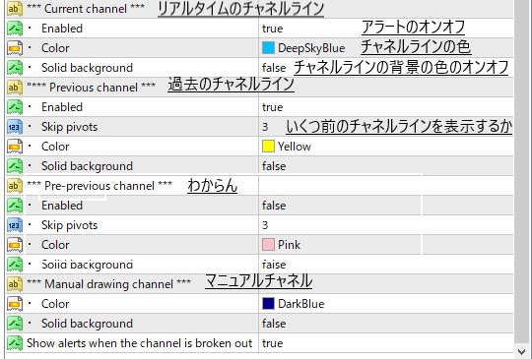Click the 'Pink' color name text
The height and width of the screenshot is (359, 532).
point(289,245)
